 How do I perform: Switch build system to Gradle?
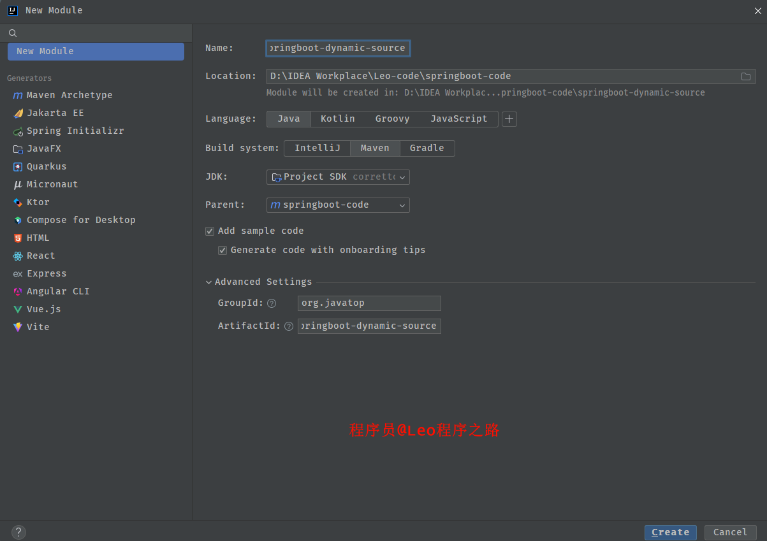[427, 148]
